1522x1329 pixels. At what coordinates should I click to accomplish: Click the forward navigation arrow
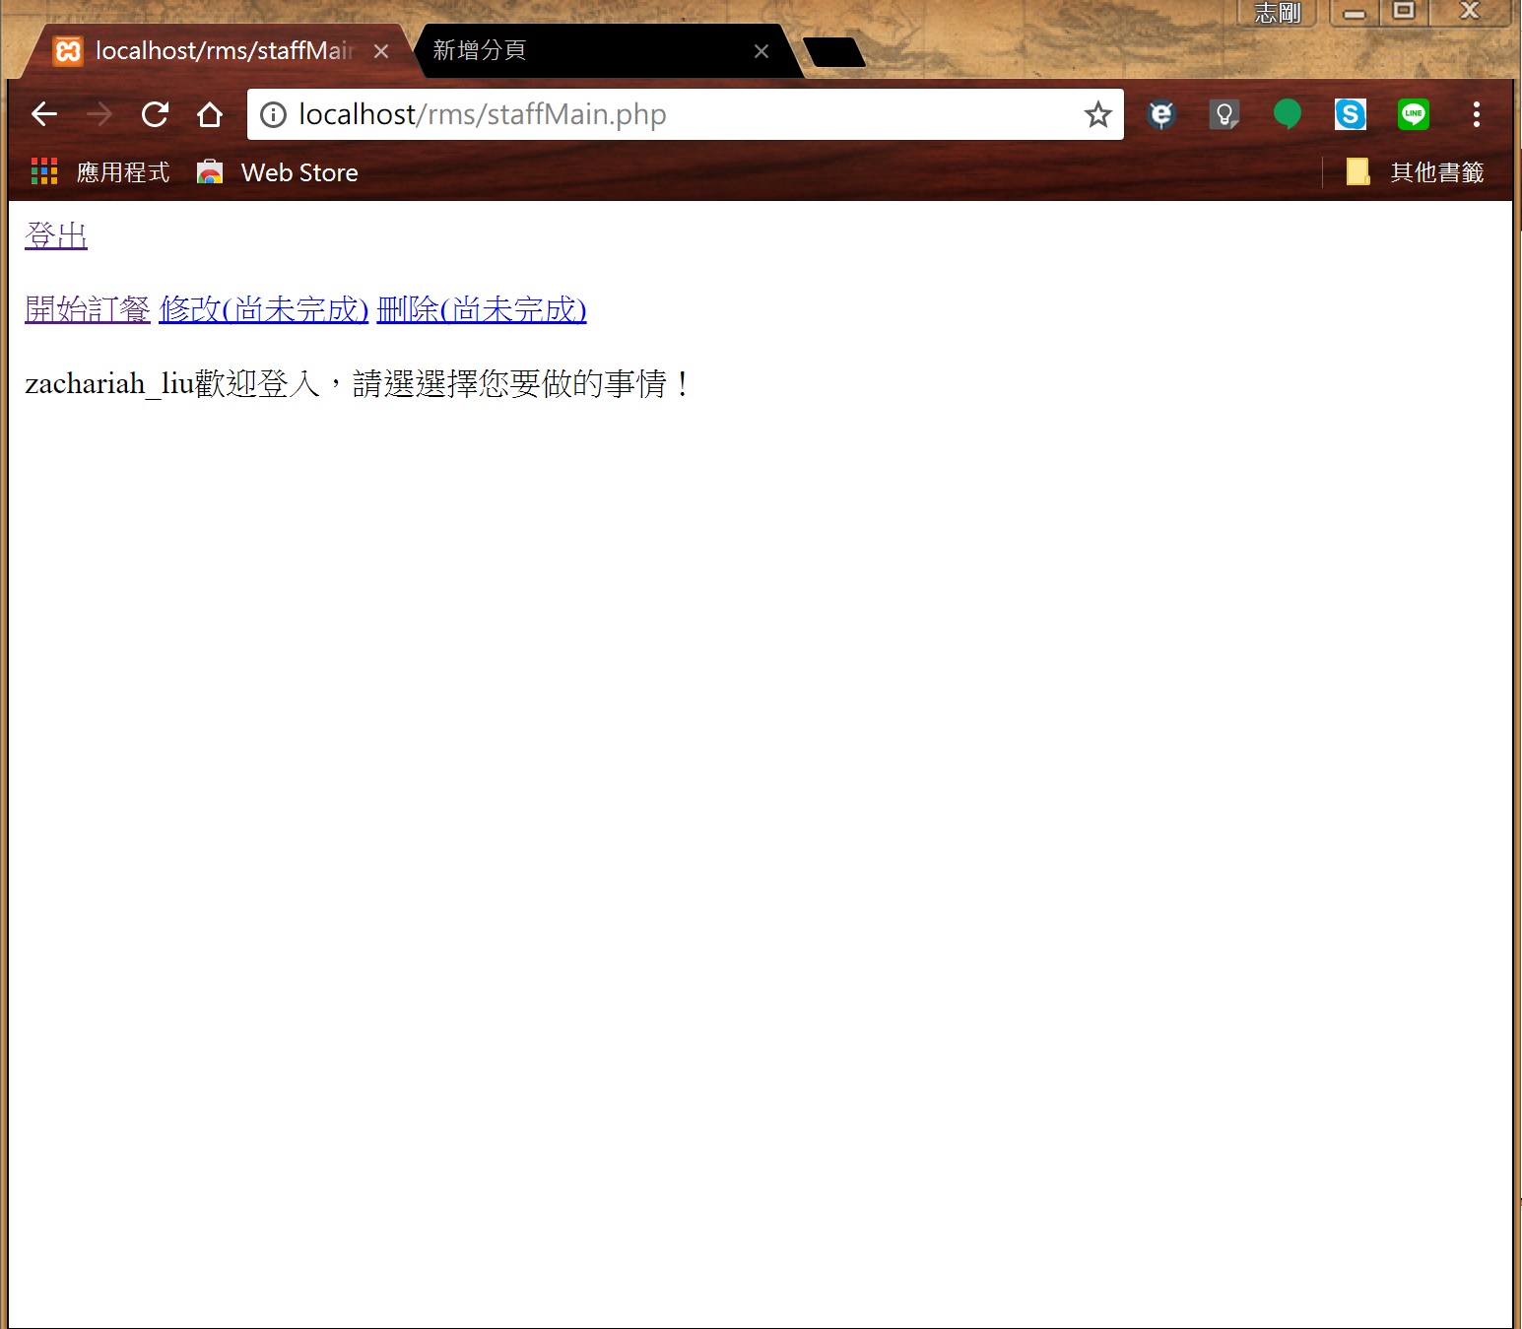coord(99,114)
